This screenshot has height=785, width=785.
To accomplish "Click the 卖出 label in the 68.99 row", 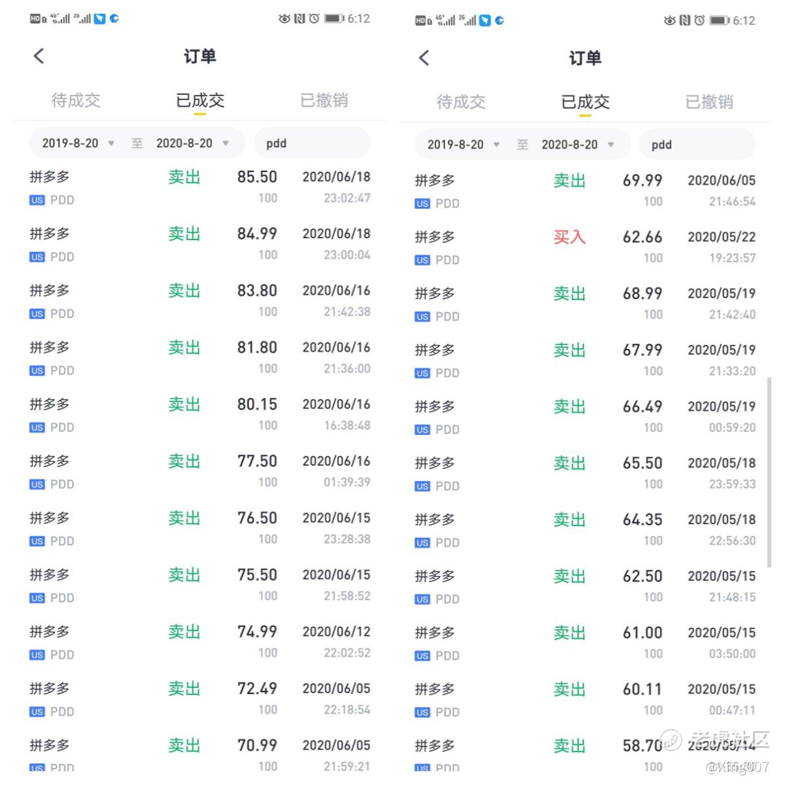I will point(569,294).
